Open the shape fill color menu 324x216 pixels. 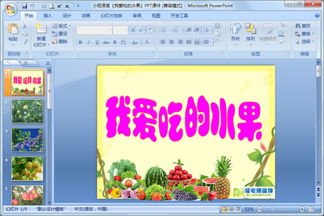[x=283, y=25]
